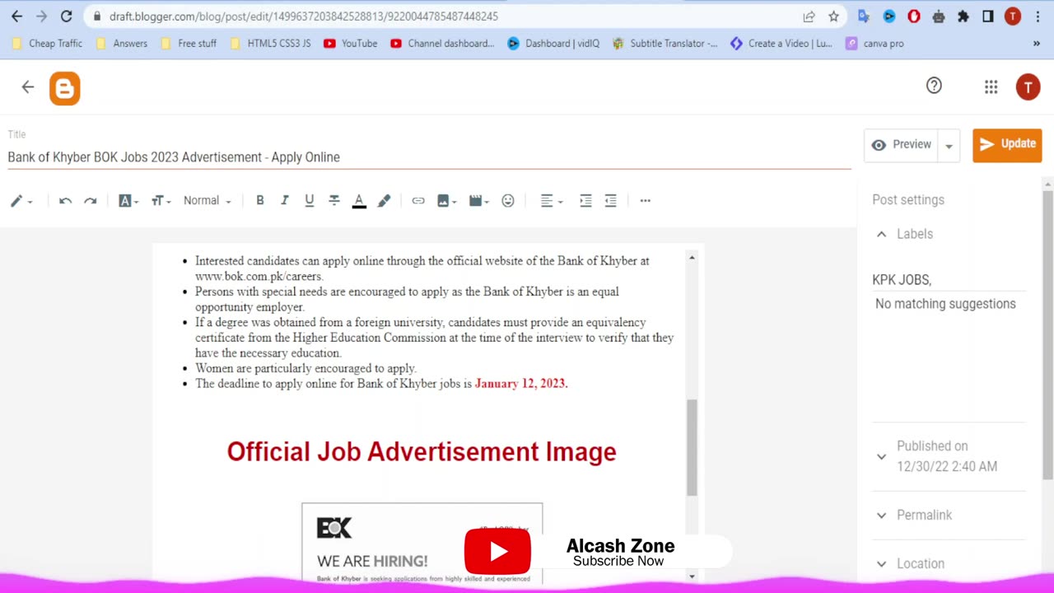
Task: Open the browser extensions puzzle icon
Action: [x=963, y=16]
